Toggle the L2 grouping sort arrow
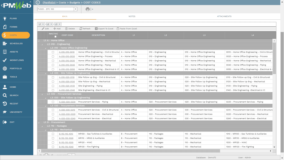This screenshot has height=160, width=284. (51, 24)
